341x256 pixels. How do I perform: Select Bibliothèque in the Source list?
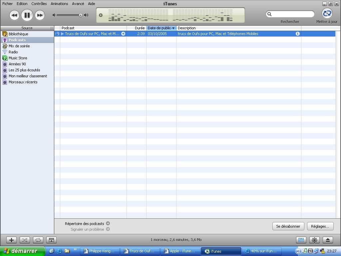[27, 34]
